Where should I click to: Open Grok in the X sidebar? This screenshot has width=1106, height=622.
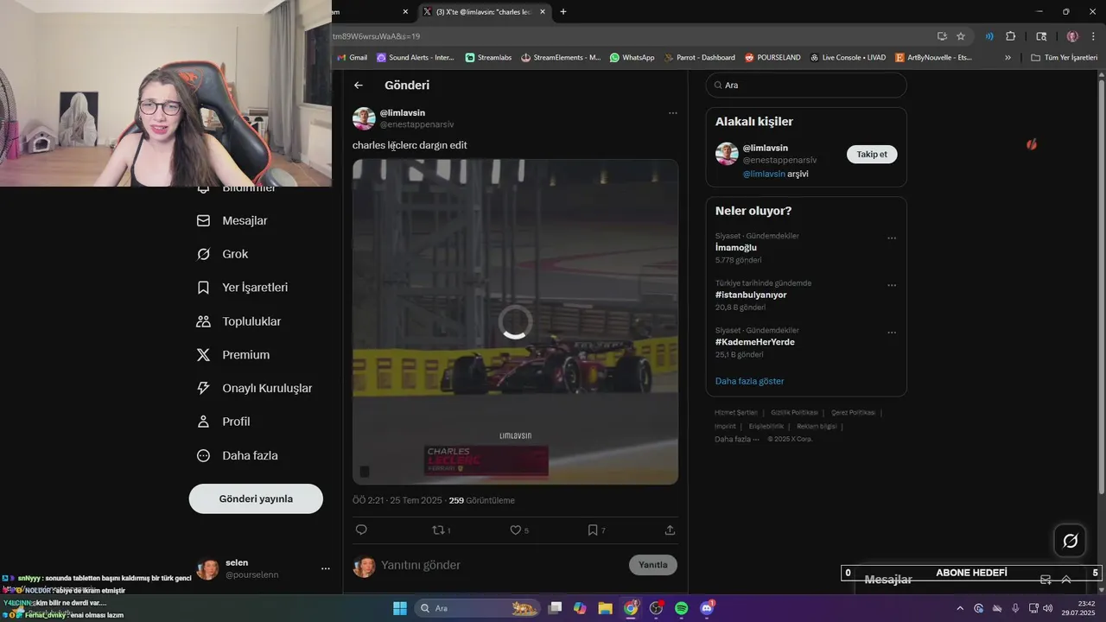coord(223,254)
